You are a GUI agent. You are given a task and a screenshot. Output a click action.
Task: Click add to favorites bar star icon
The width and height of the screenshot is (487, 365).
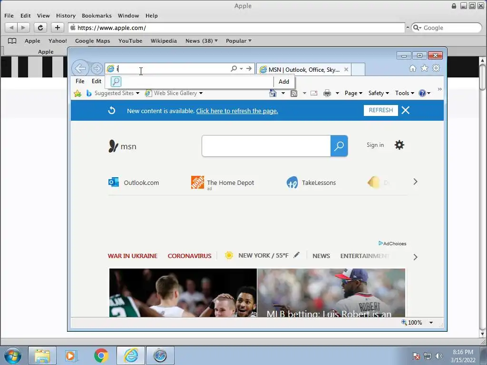[78, 93]
